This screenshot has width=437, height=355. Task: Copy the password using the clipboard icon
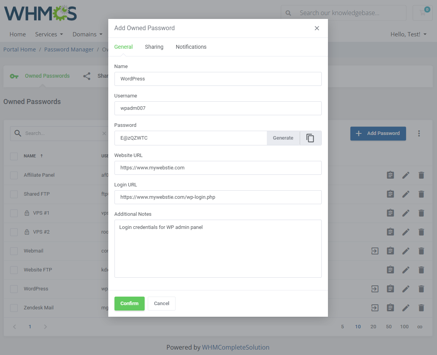310,138
